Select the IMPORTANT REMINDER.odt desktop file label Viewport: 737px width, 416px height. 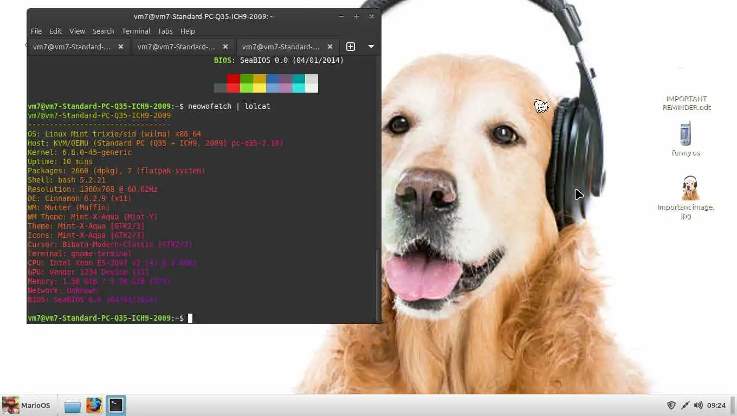(x=686, y=103)
